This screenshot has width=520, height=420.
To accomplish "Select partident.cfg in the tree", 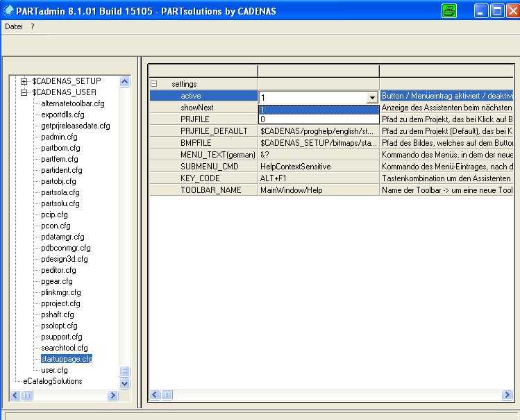I will coord(61,170).
